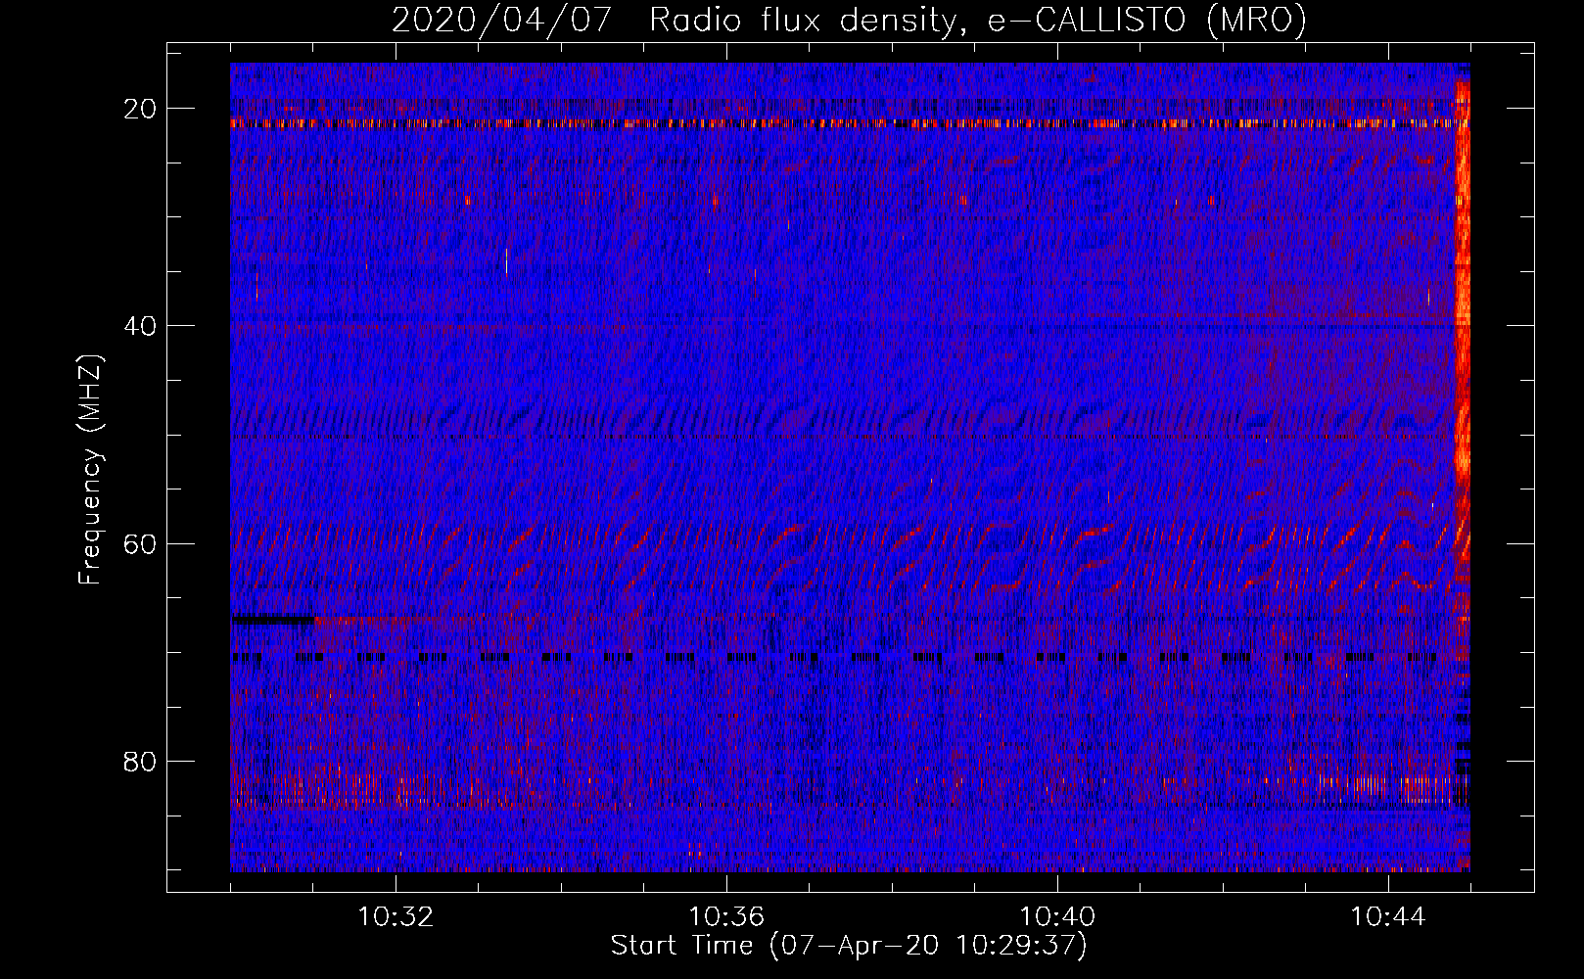Click the 'Start Time (07-Apr-20 10:29:37)' label

tap(849, 946)
